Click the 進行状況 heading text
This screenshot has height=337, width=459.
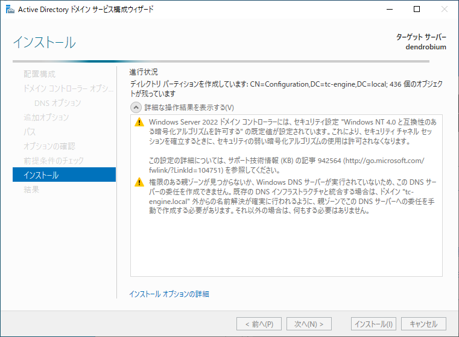144,72
